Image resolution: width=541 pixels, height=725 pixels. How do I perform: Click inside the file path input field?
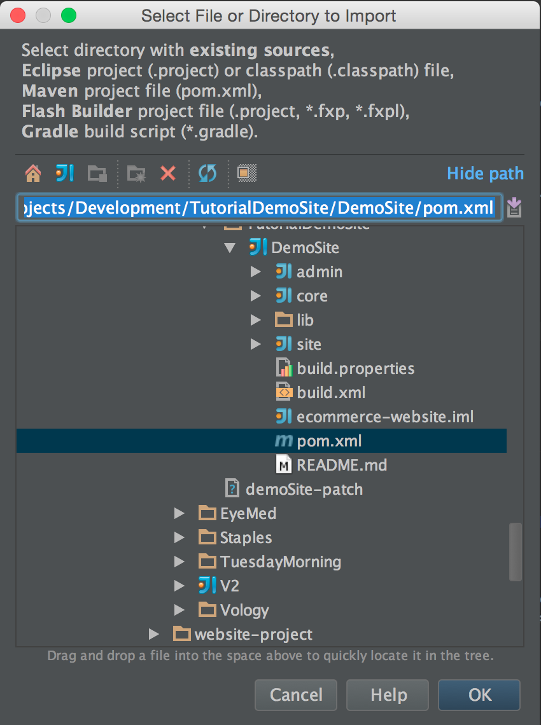[x=255, y=207]
